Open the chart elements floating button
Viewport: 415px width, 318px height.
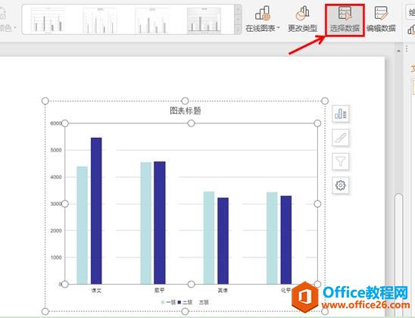340,114
